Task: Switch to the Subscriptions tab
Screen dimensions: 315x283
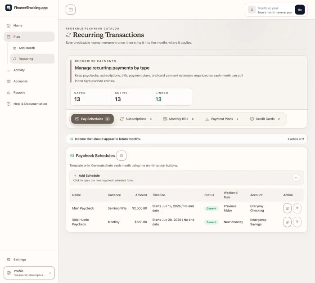Action: [x=135, y=119]
